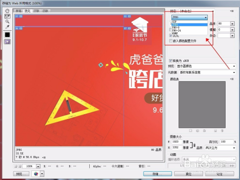Switch to the 优化 (Optimized) tab

click(x=27, y=11)
